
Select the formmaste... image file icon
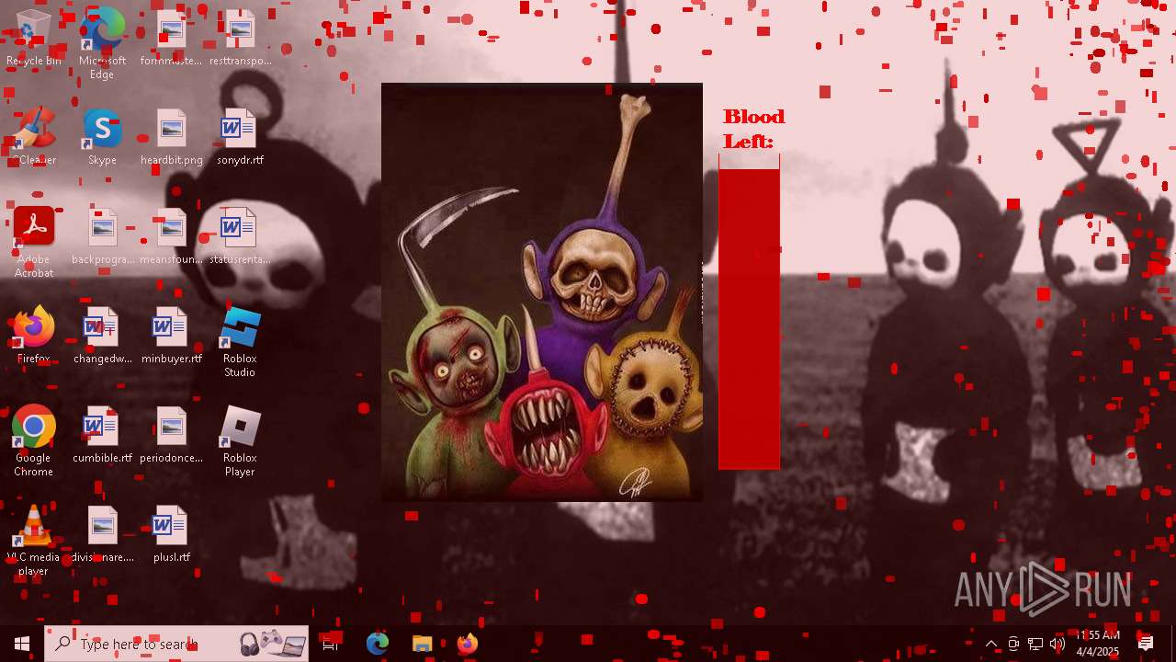pyautogui.click(x=171, y=38)
